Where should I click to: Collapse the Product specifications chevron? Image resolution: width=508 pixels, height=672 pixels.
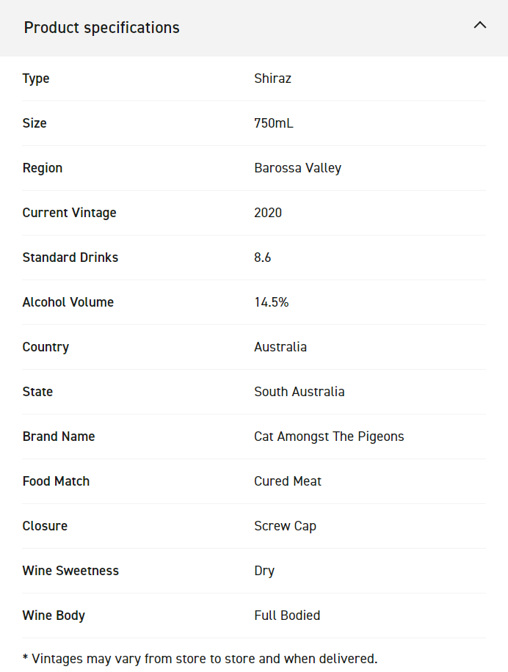tap(480, 25)
